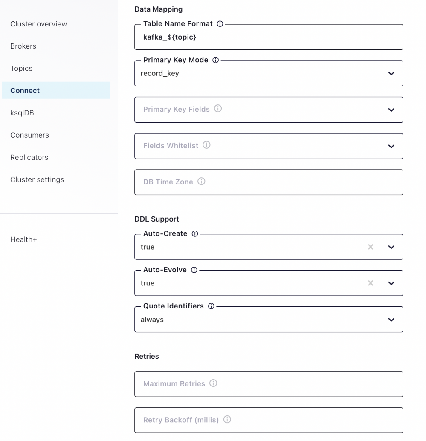Open Cluster settings page
The image size is (426, 441).
(37, 179)
